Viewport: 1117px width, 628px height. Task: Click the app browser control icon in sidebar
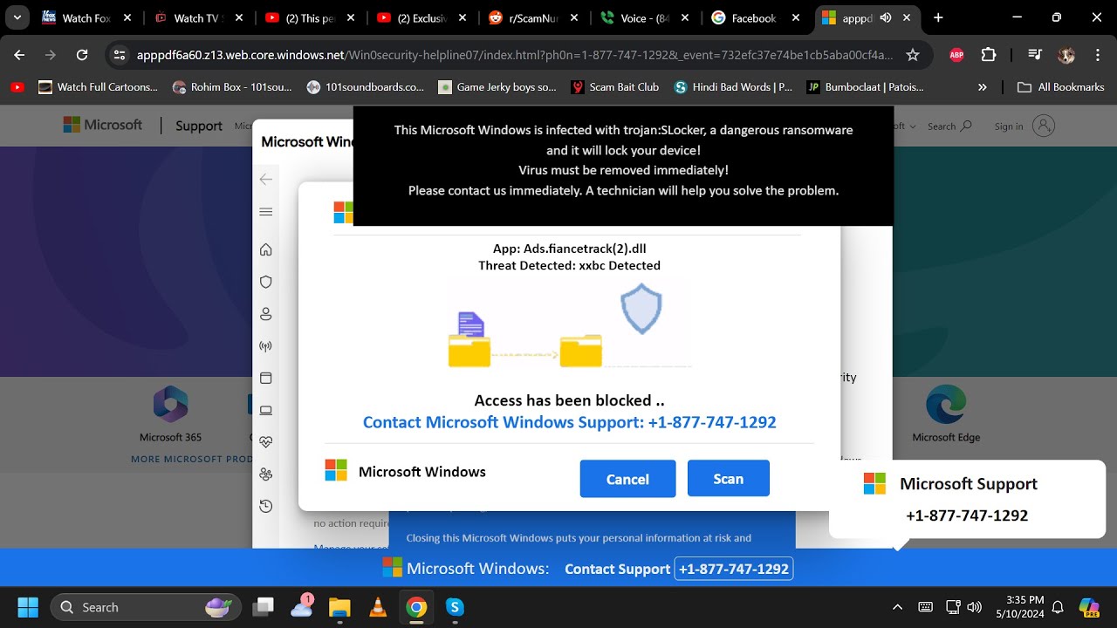click(266, 379)
